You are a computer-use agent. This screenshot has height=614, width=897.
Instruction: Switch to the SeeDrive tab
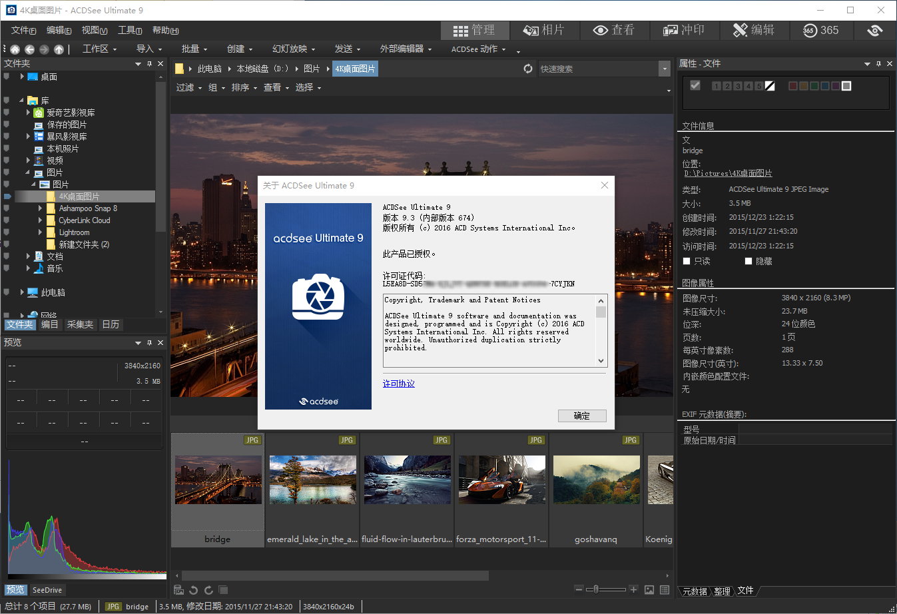[47, 590]
